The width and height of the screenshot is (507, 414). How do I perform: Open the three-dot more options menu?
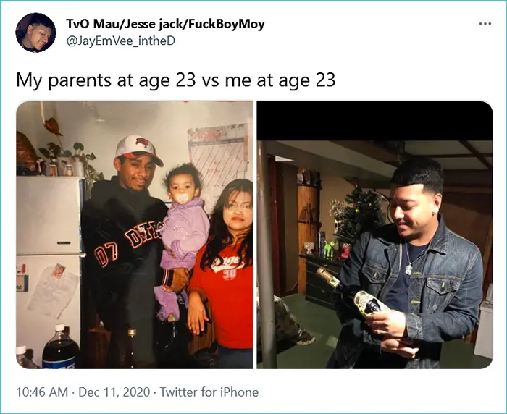tap(485, 24)
